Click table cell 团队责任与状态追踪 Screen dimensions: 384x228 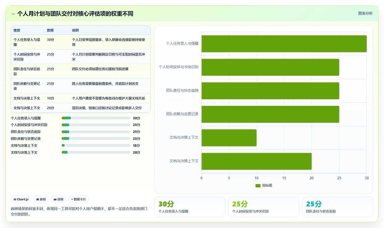click(27, 72)
